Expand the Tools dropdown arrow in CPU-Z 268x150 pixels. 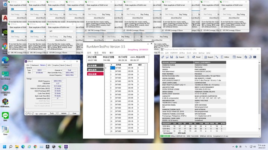point(57,113)
